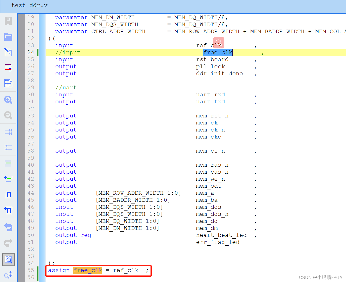346x282 pixels.
Task: Click ref_clk in the assign statement
Action: pyautogui.click(x=126, y=270)
